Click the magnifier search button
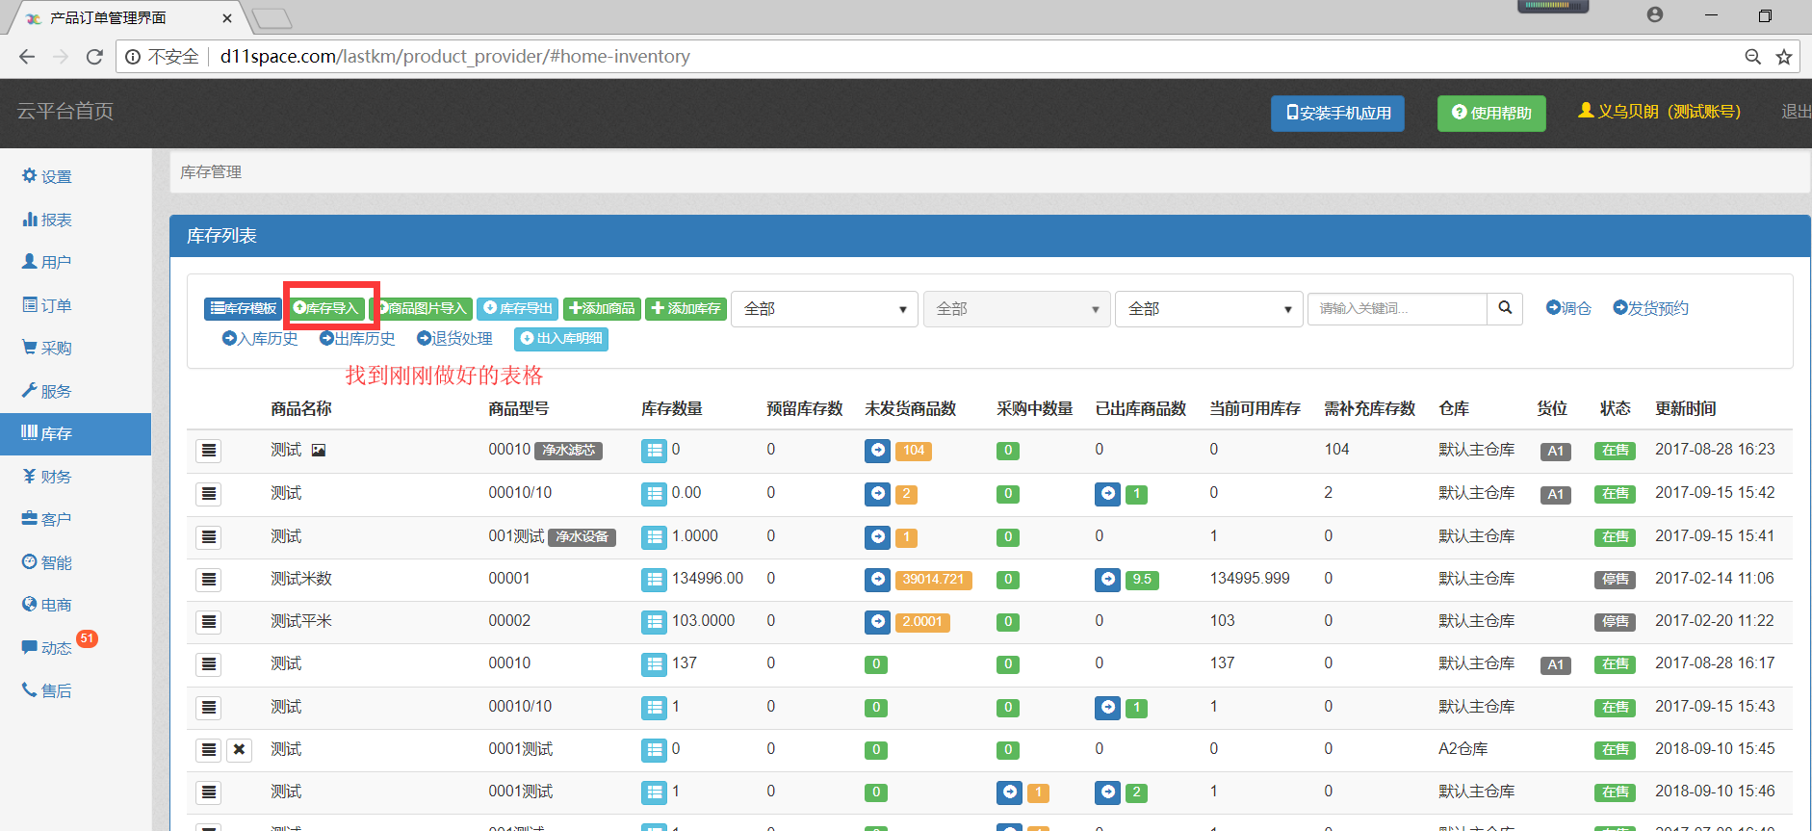 pyautogui.click(x=1505, y=308)
